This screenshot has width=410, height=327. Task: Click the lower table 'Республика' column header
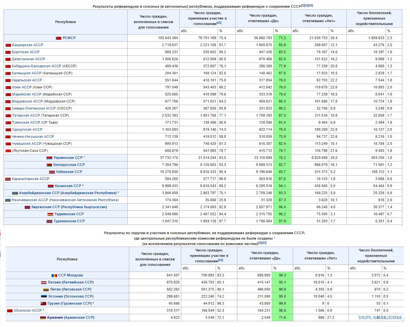coord(67,259)
